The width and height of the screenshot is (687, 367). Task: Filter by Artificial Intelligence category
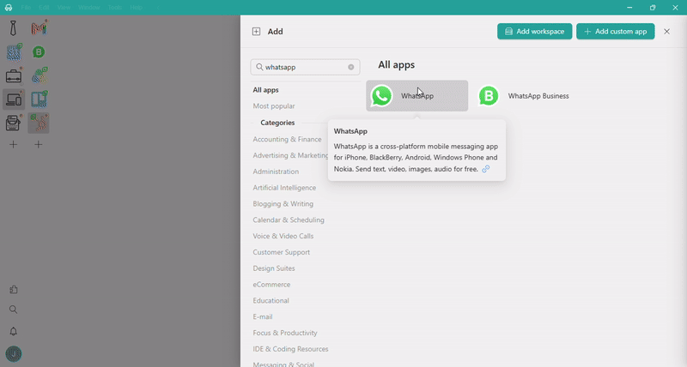pos(284,188)
